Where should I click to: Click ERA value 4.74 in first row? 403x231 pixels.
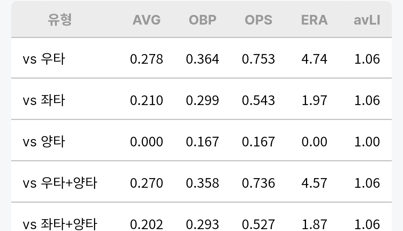(x=314, y=59)
